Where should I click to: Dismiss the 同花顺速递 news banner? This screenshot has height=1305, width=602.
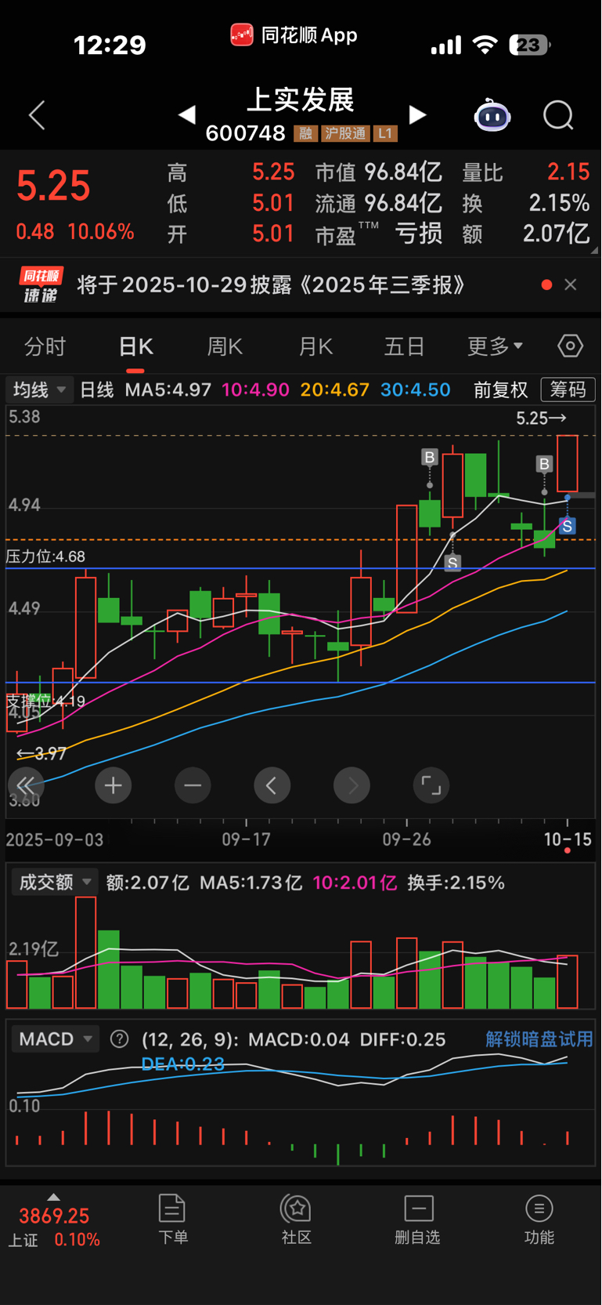click(571, 285)
